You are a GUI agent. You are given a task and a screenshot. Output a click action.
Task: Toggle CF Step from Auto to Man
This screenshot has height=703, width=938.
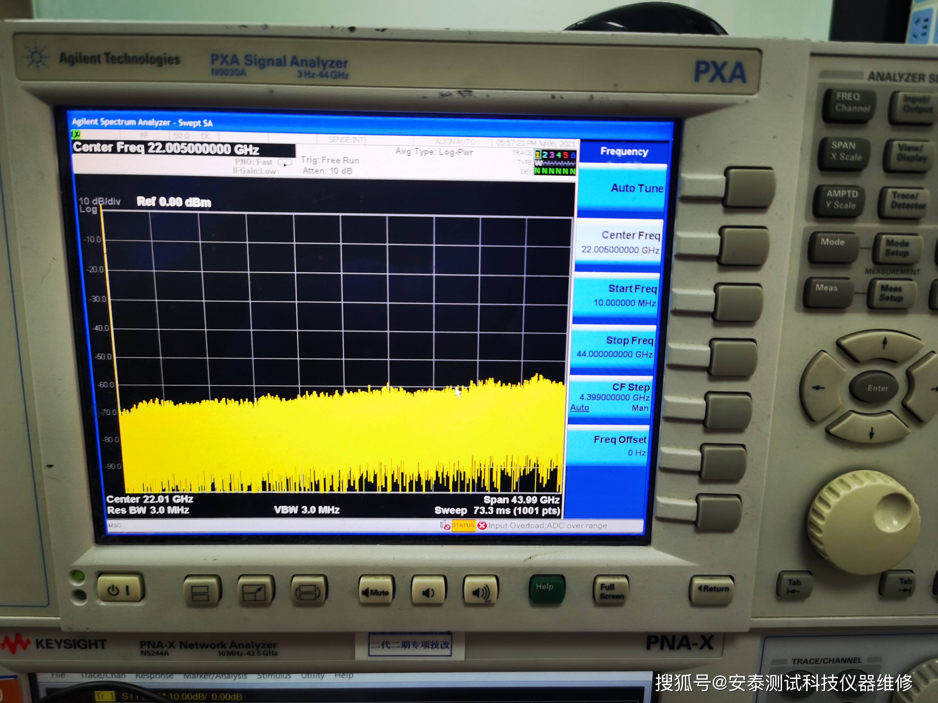[640, 408]
